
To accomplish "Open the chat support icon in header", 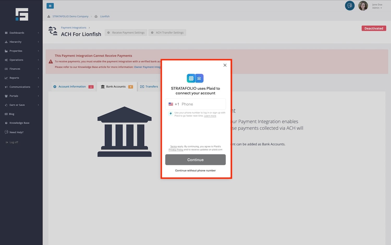I will (x=350, y=5).
